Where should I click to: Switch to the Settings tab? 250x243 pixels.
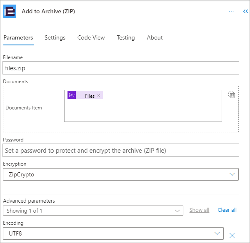tap(55, 38)
